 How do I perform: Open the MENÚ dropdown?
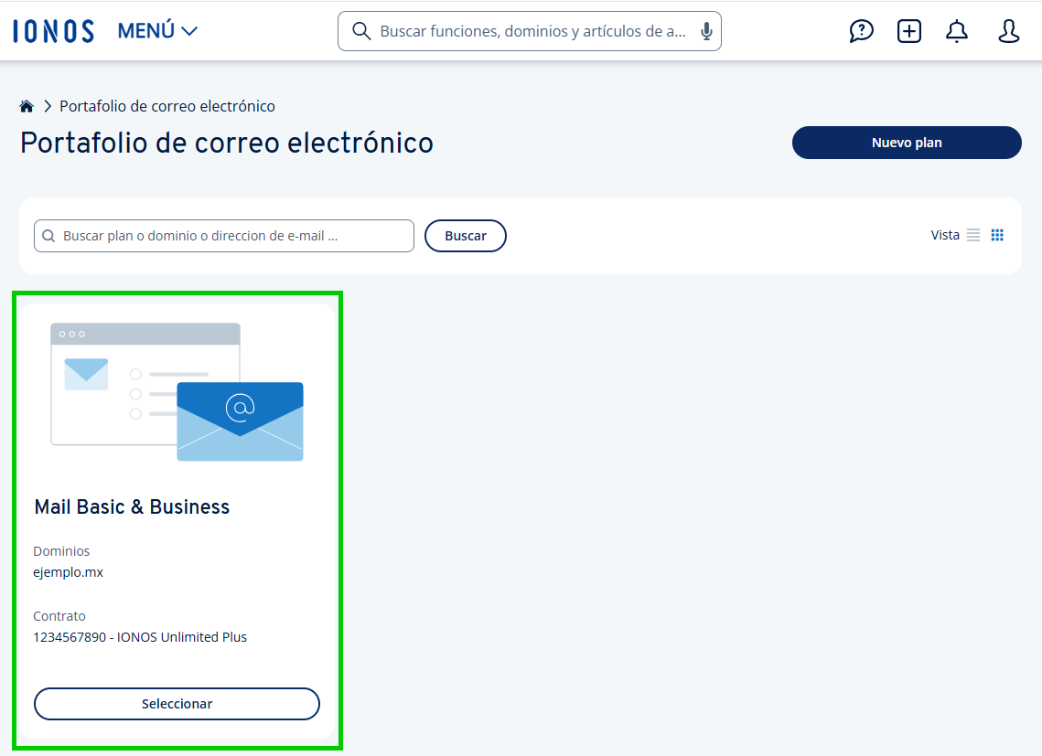click(x=157, y=31)
